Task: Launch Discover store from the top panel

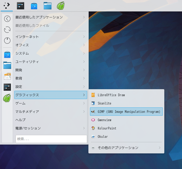Action: pos(34,6)
